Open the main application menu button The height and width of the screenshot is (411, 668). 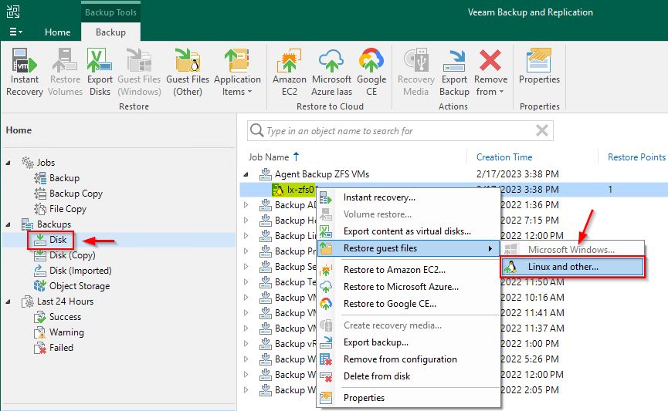coord(15,32)
